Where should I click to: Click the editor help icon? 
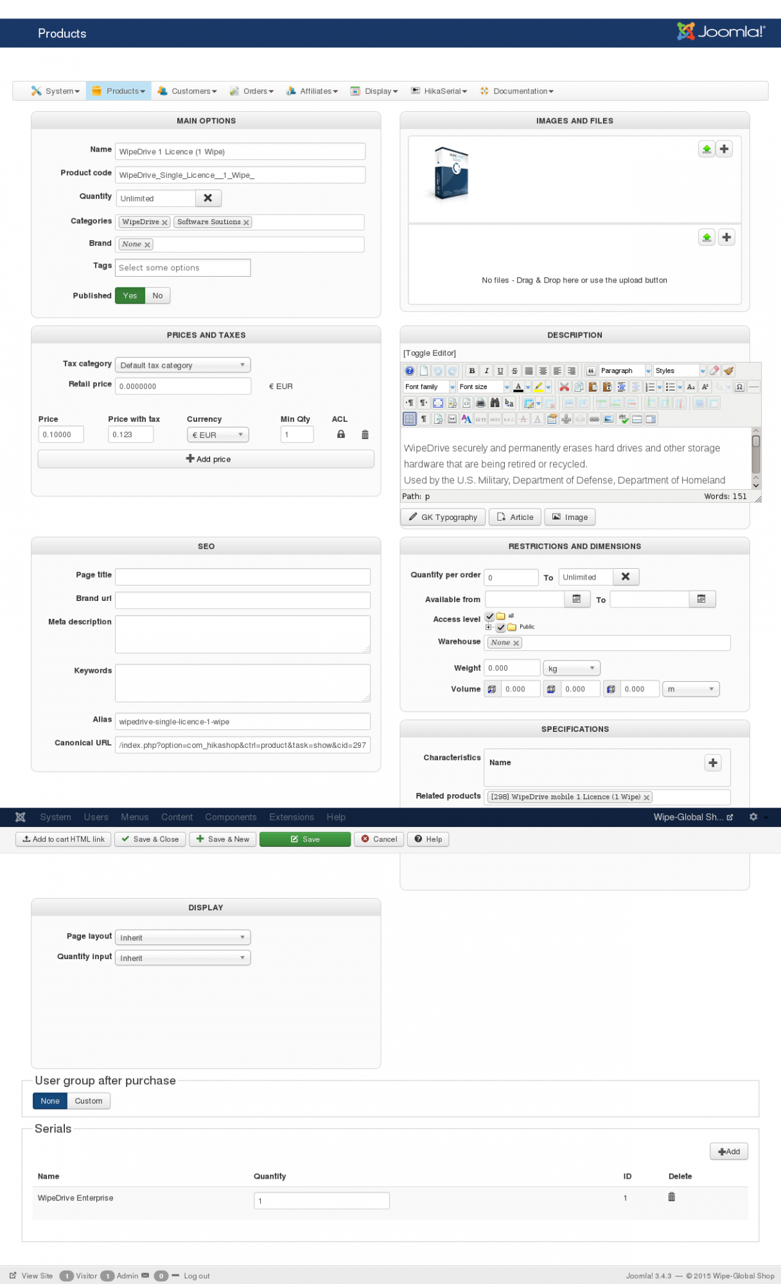point(410,370)
